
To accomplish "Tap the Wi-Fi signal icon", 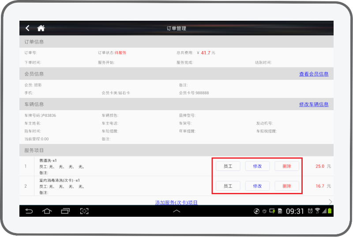I will pyautogui.click(x=317, y=211).
